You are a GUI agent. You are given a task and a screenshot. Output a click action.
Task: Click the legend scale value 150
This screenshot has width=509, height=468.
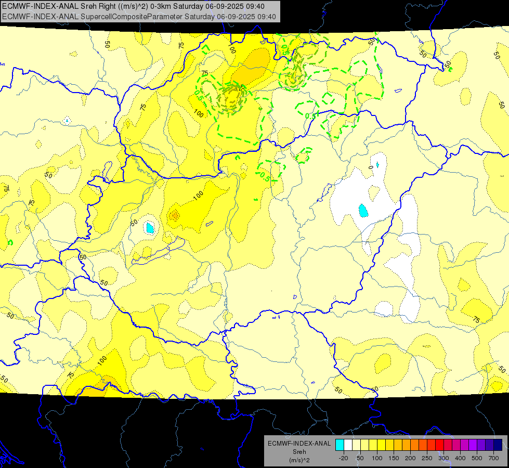[394, 458]
